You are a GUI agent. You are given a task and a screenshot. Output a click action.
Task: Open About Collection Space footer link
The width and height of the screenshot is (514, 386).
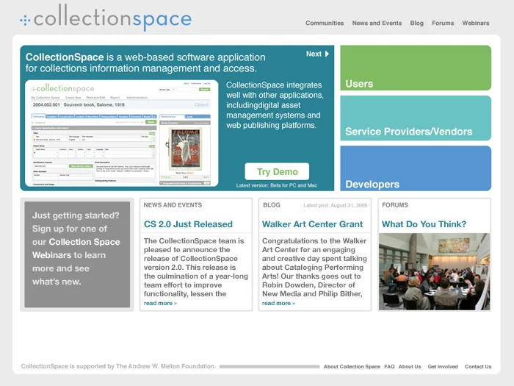point(352,367)
